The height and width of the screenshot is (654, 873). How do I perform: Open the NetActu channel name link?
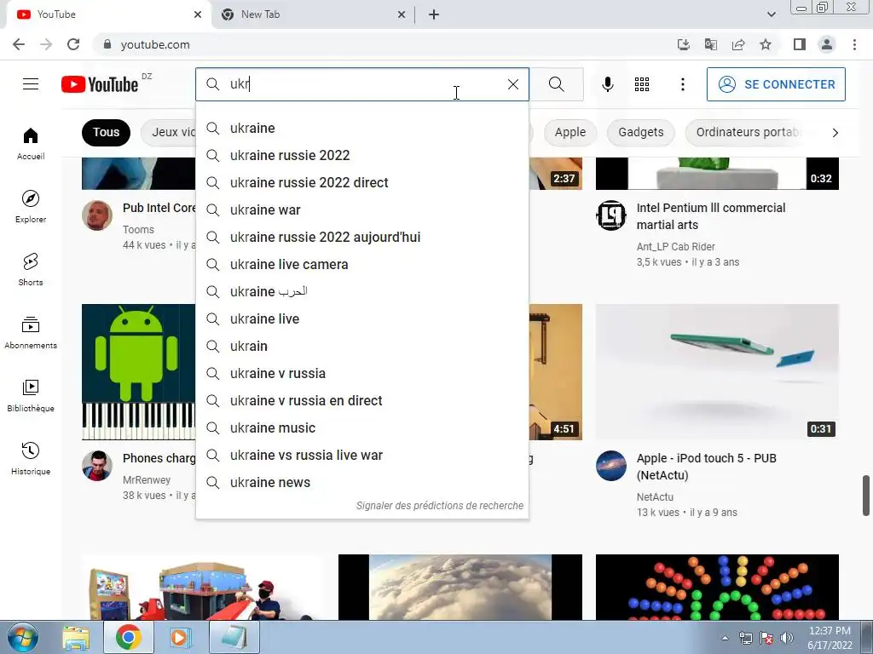point(656,497)
